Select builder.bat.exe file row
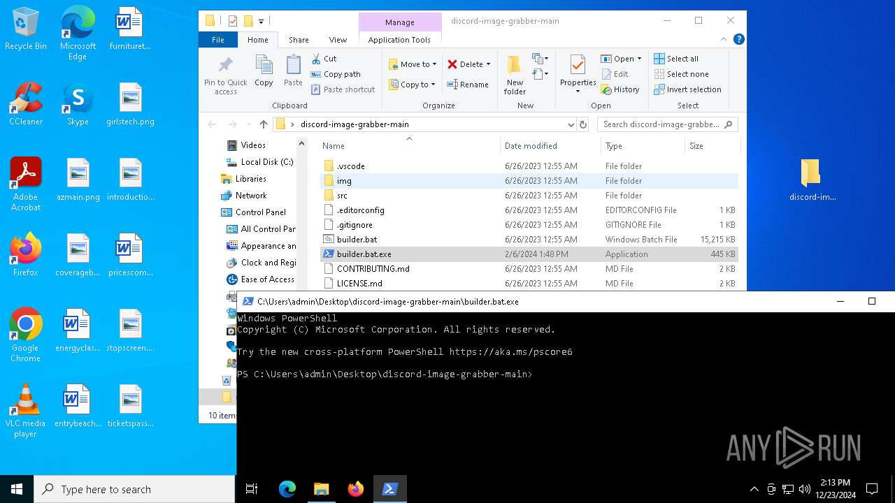This screenshot has height=503, width=895. (x=529, y=254)
